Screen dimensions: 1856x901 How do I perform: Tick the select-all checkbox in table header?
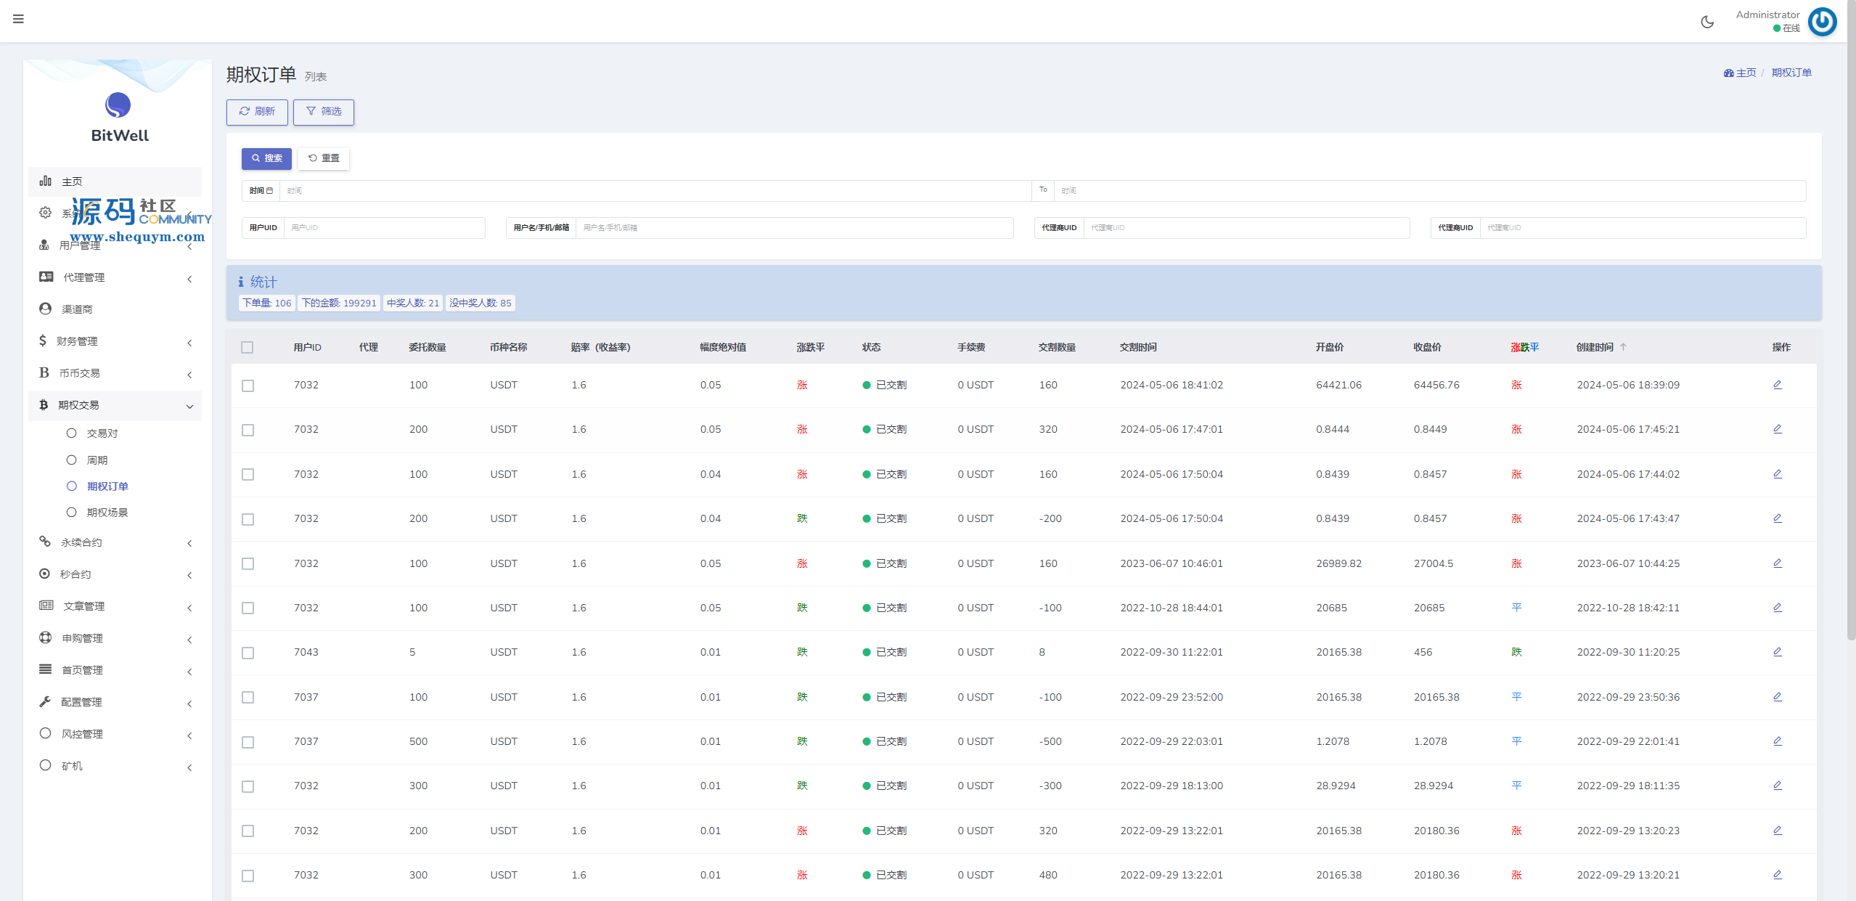click(x=248, y=348)
